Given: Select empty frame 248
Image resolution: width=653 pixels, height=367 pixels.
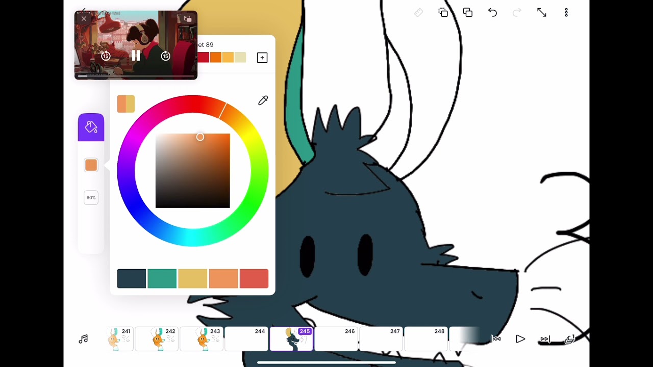Looking at the screenshot, I should click(426, 339).
